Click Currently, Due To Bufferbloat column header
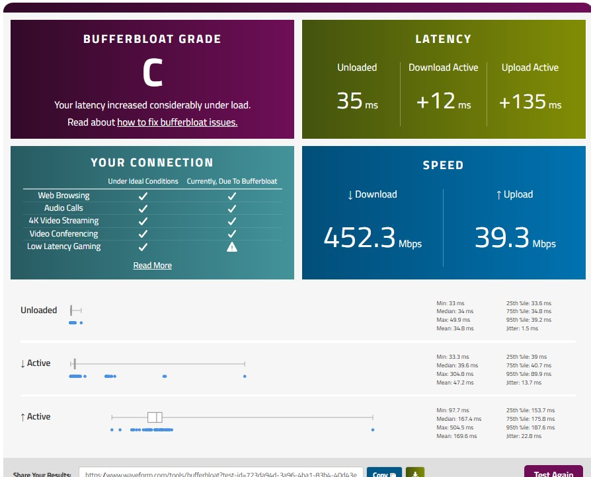 coord(232,181)
